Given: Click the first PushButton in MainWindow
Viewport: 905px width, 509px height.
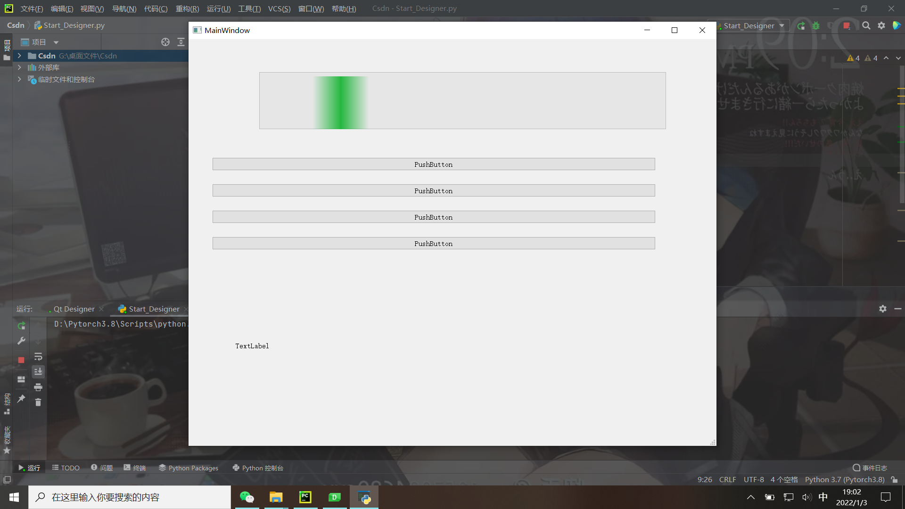Looking at the screenshot, I should pos(433,164).
